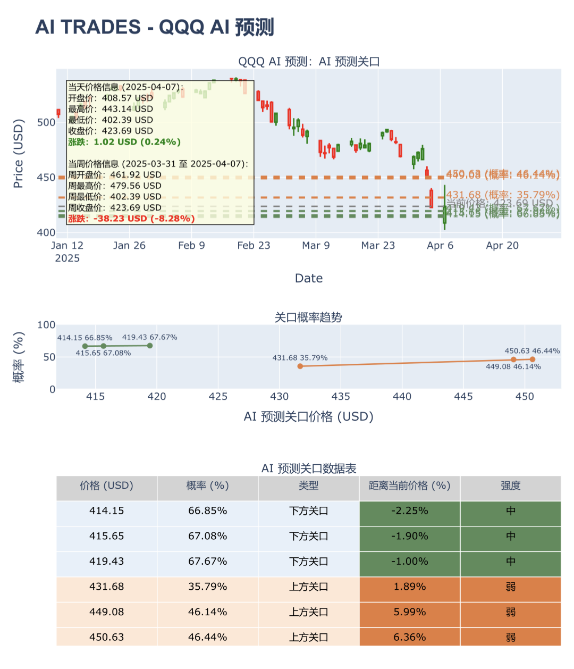Click the page title AI TRADES - QQQ AI 预测
574x669 pixels.
click(x=155, y=27)
